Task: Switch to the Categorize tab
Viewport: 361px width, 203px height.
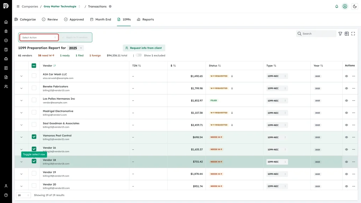Action: pos(25,19)
